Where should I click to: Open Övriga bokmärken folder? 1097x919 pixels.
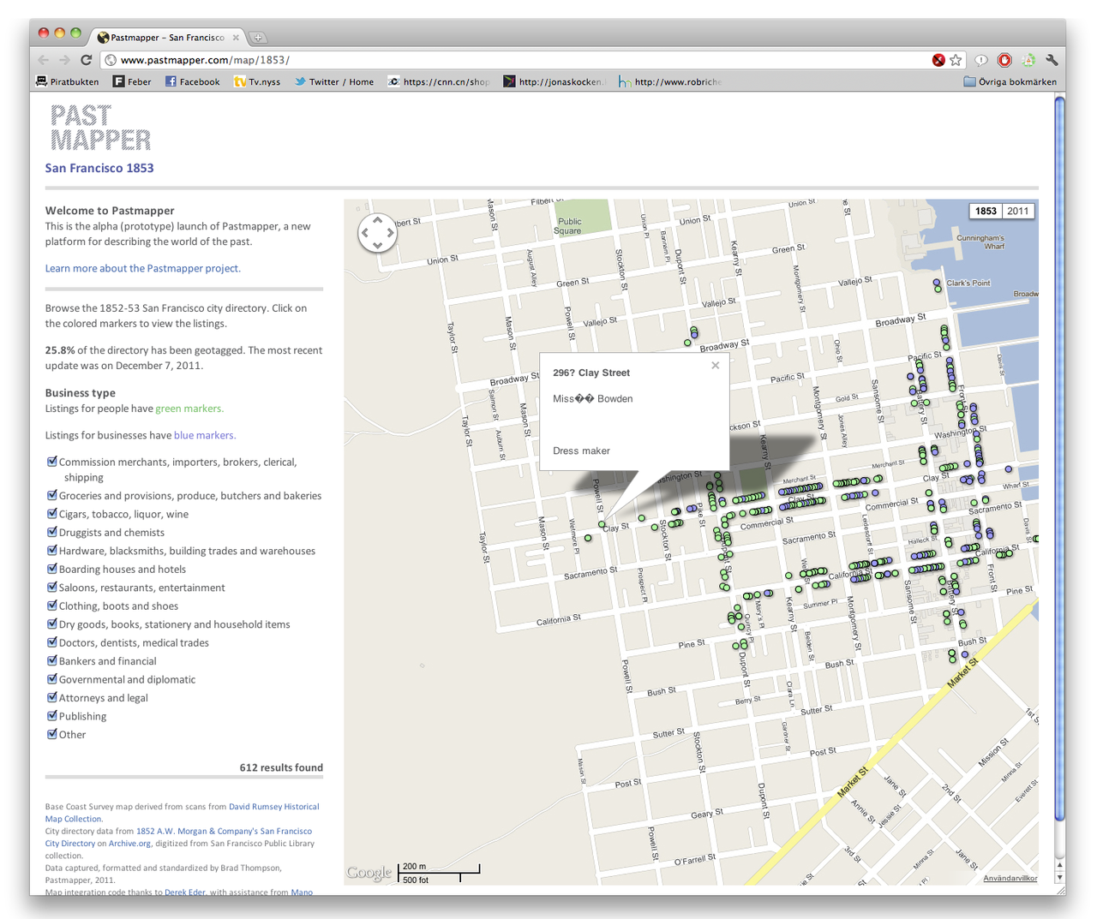tap(1010, 82)
